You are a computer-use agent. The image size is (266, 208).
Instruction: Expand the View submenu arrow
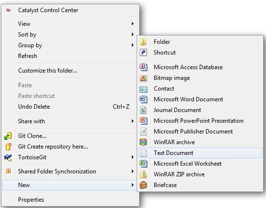coord(132,24)
